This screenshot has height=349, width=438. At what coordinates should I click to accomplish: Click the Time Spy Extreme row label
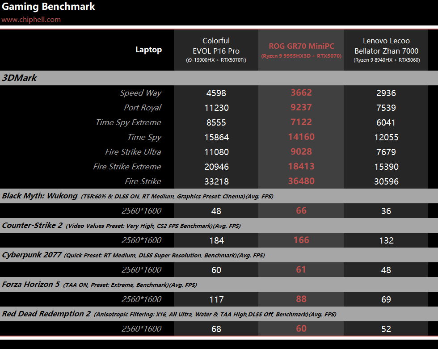[129, 122]
